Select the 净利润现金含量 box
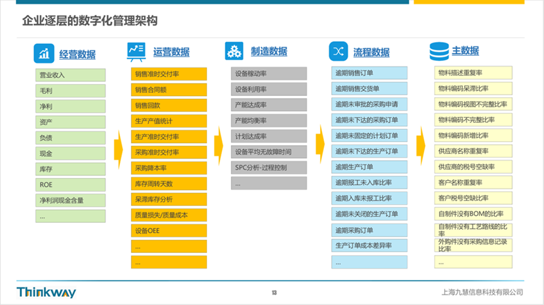Viewport: 544px width, 305px height. coord(70,200)
